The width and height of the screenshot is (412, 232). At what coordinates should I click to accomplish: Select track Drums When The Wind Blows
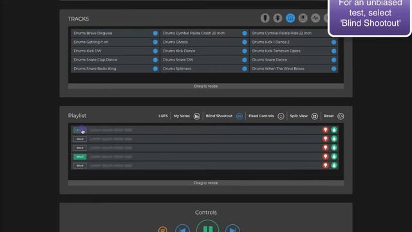(x=294, y=69)
